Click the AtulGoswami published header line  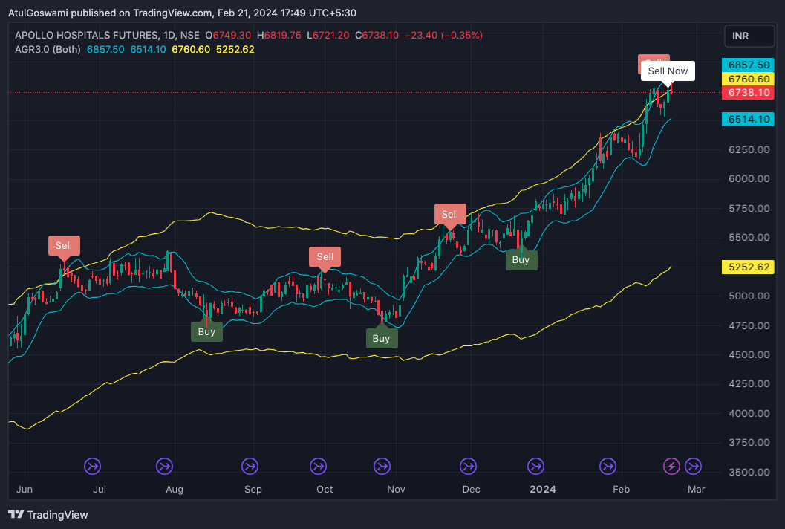tap(182, 13)
